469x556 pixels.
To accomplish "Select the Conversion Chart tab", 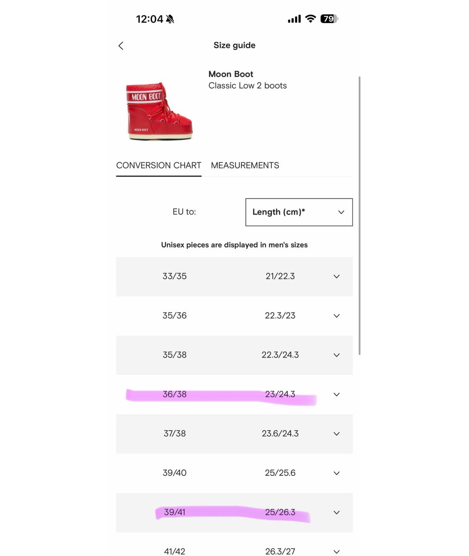I will (159, 165).
